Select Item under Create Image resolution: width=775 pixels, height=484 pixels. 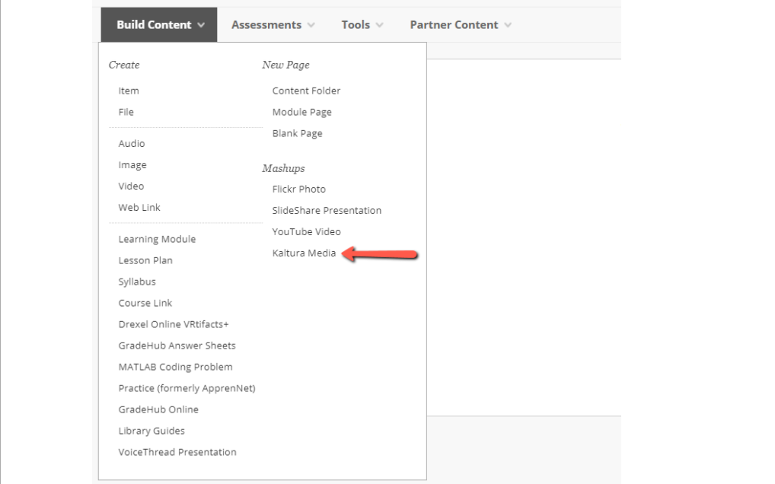(x=129, y=91)
